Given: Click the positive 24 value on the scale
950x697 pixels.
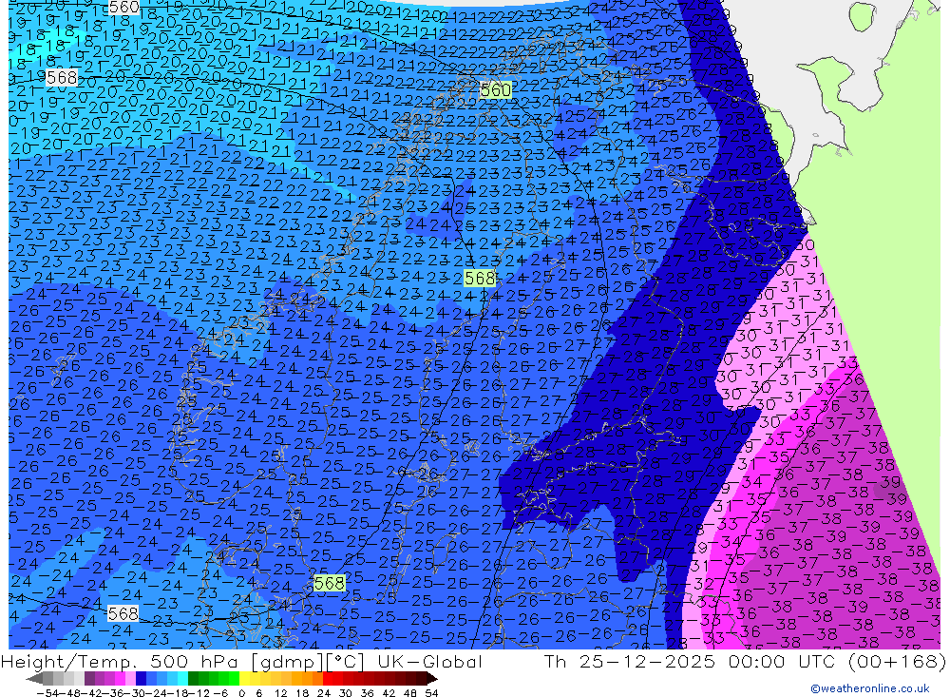Looking at the screenshot, I should pyautogui.click(x=324, y=693).
